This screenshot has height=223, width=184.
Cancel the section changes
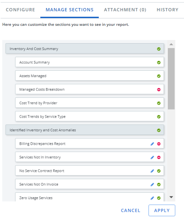pos(131,210)
